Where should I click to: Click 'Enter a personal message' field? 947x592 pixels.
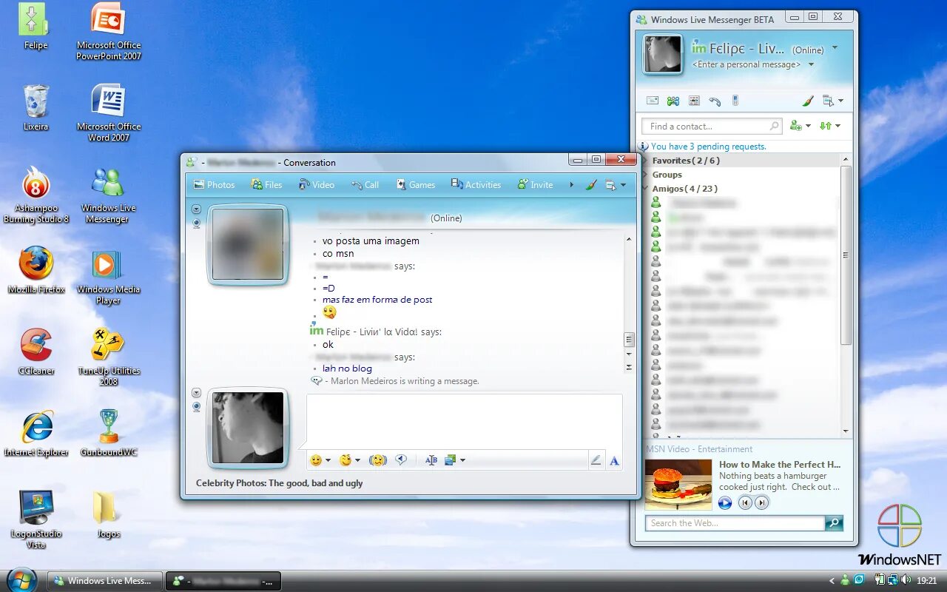tap(746, 64)
